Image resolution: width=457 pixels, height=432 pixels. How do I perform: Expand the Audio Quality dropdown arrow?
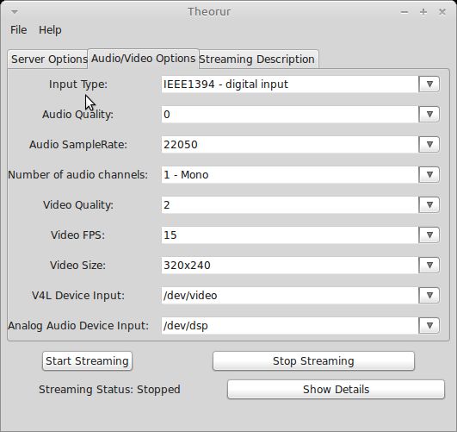(429, 114)
